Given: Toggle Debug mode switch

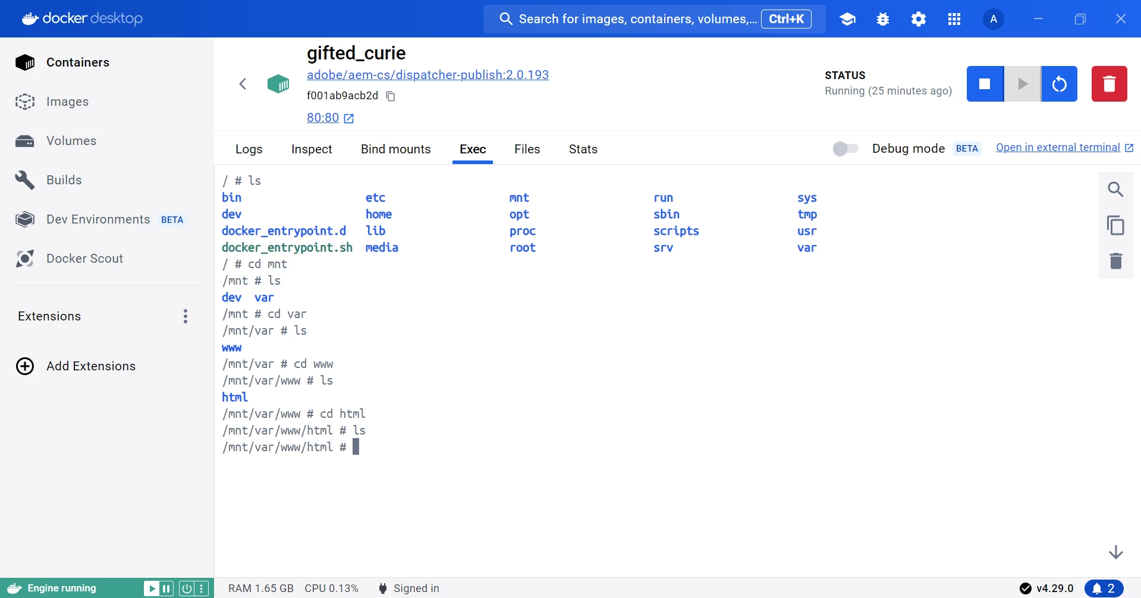Looking at the screenshot, I should coord(845,149).
